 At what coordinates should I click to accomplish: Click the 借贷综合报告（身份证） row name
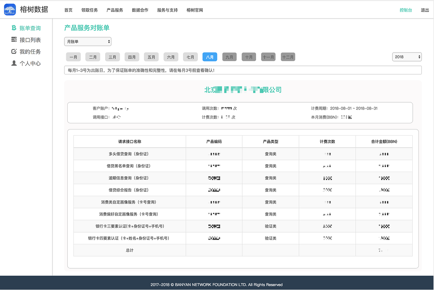[129, 190]
